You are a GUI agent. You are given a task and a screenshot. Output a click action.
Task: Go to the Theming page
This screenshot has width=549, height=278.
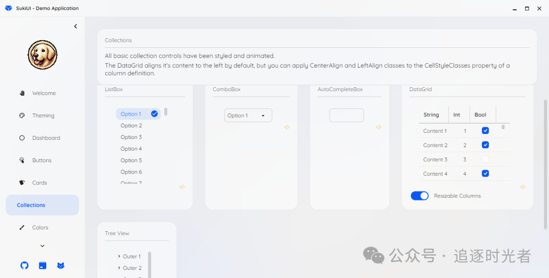point(43,116)
